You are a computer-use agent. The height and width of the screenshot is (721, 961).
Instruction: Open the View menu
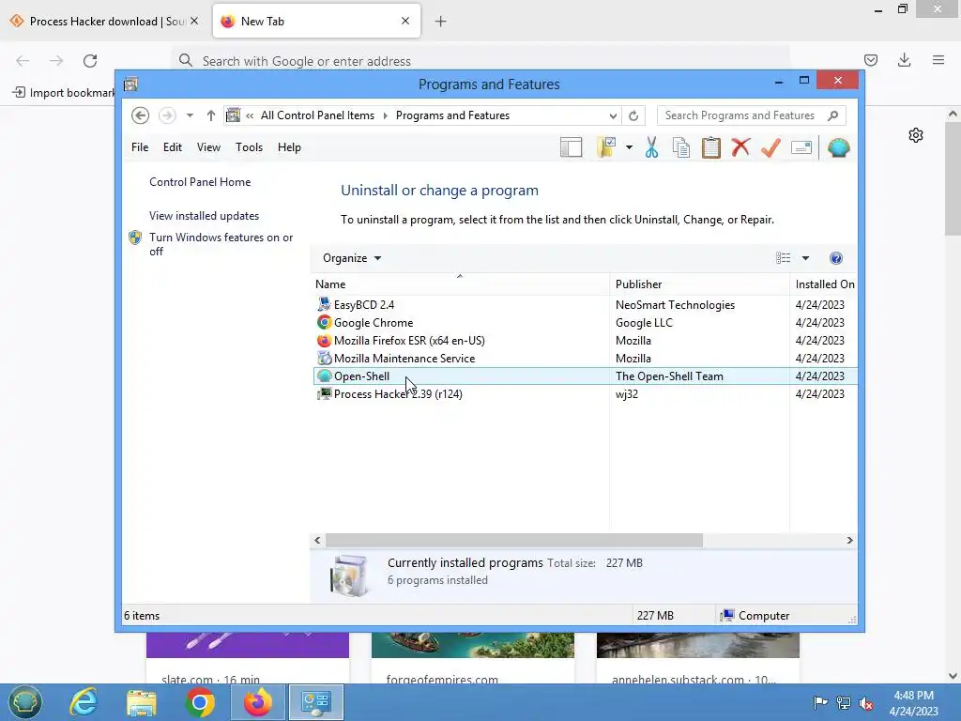click(x=208, y=147)
